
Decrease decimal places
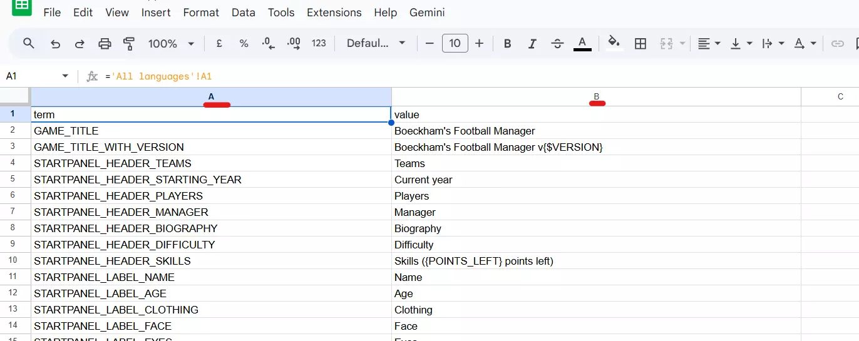268,43
